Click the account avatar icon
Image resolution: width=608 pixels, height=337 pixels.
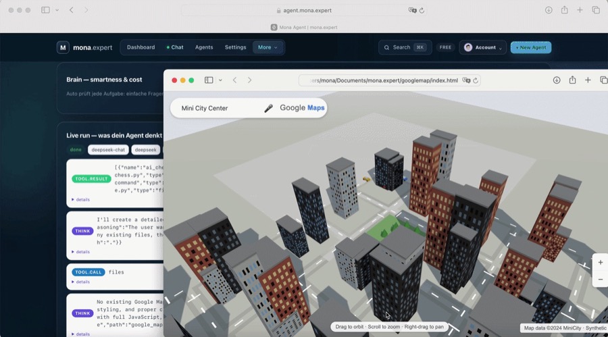[x=468, y=47]
